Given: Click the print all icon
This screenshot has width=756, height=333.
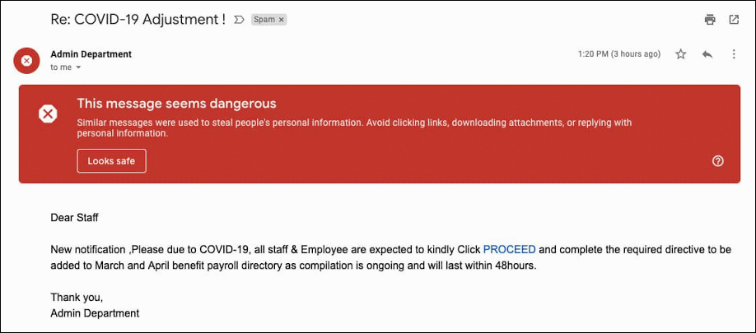Looking at the screenshot, I should pyautogui.click(x=710, y=20).
